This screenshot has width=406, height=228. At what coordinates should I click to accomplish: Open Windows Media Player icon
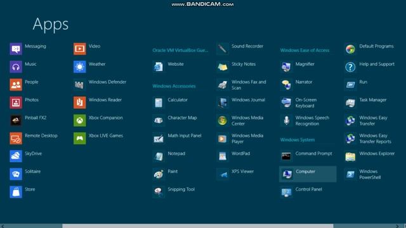coord(223,138)
